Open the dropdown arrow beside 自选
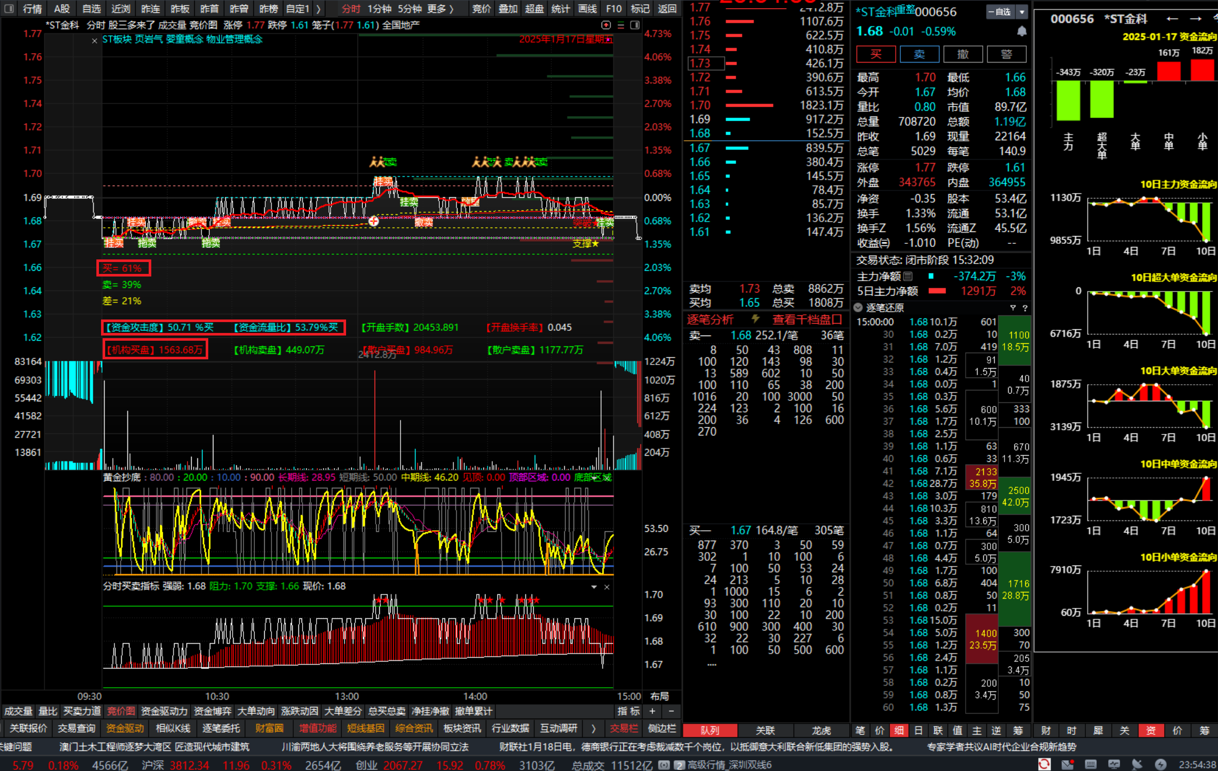The width and height of the screenshot is (1218, 771). click(1022, 11)
